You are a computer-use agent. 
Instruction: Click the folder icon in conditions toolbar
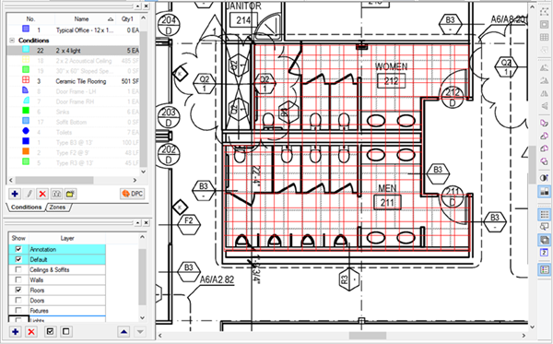[70, 194]
